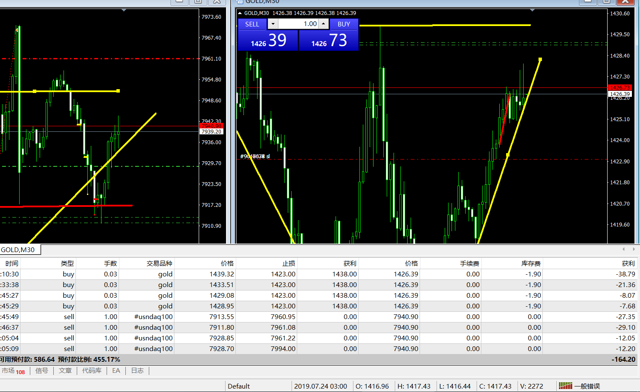Viewport: 640px width, 392px height.
Task: Collapse one-click panel via triangle beside GOLD,M30
Action: [x=240, y=13]
